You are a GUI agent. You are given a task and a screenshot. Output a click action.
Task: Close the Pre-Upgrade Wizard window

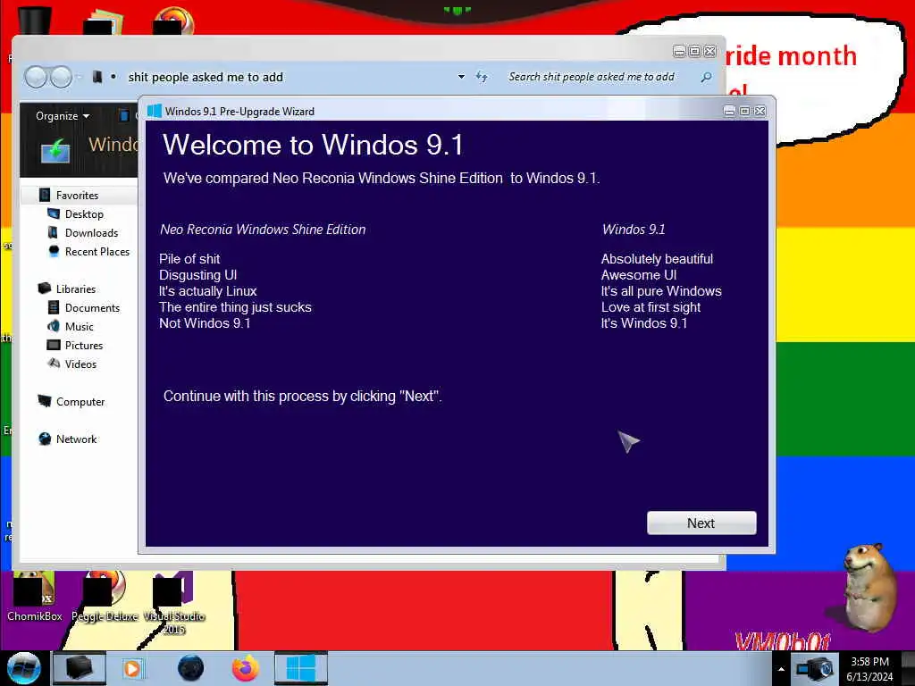click(x=760, y=111)
